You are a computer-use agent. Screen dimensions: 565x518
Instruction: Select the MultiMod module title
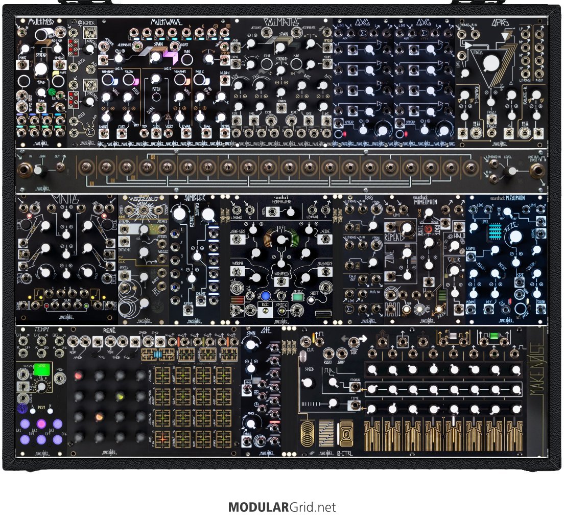(41, 22)
